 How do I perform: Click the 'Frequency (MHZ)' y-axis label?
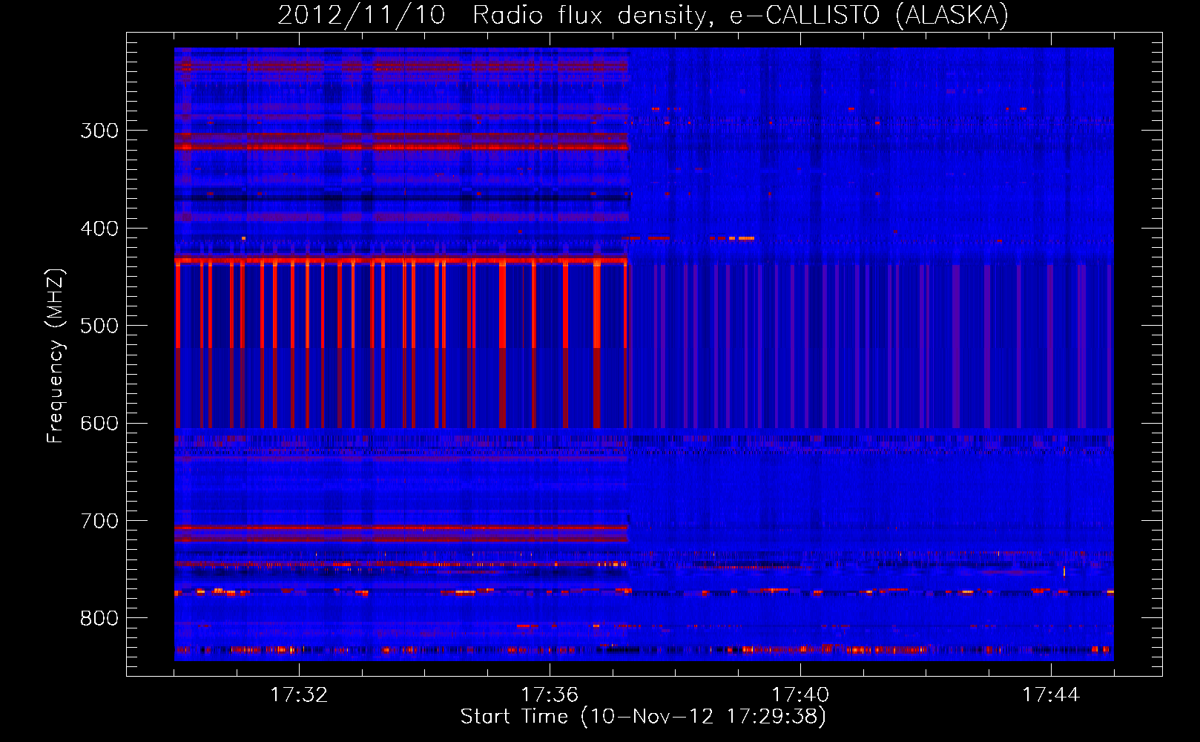pyautogui.click(x=56, y=355)
